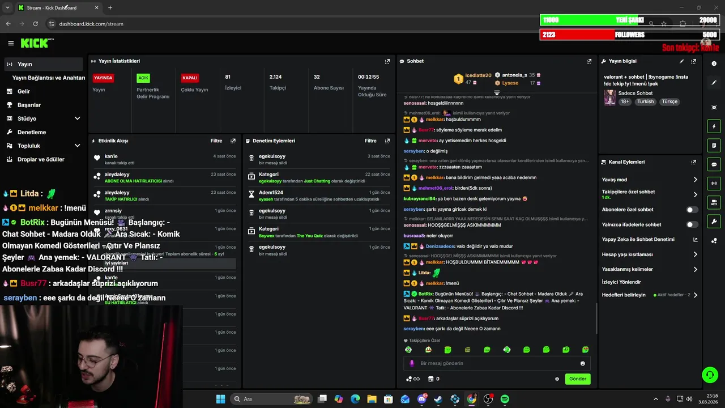Click İzleyici Yönlendir option
Viewport: 725px width, 408px height.
tap(621, 282)
